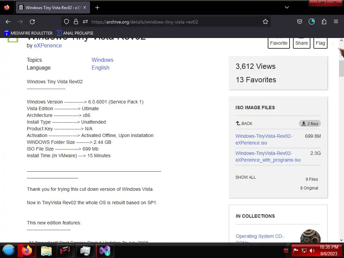Bookmark this page with the star icon
The image size is (344, 258).
[x=265, y=22]
